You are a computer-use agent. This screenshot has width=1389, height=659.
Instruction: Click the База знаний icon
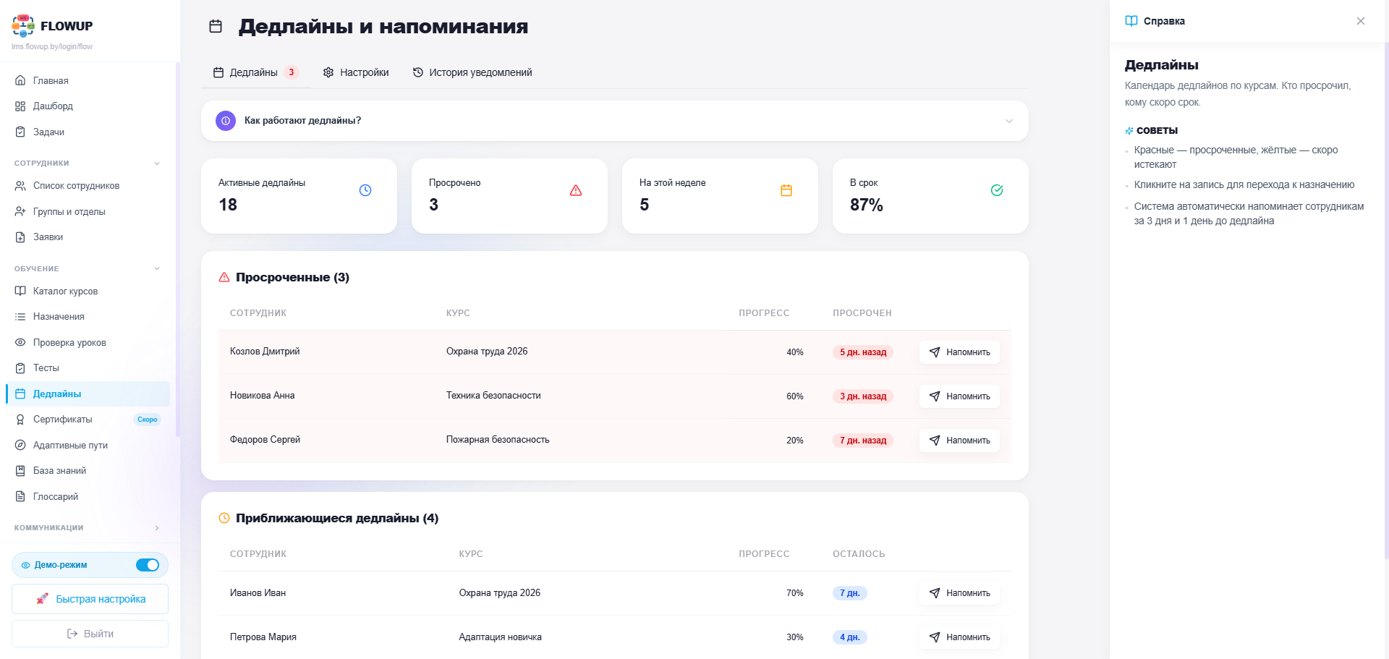(20, 471)
